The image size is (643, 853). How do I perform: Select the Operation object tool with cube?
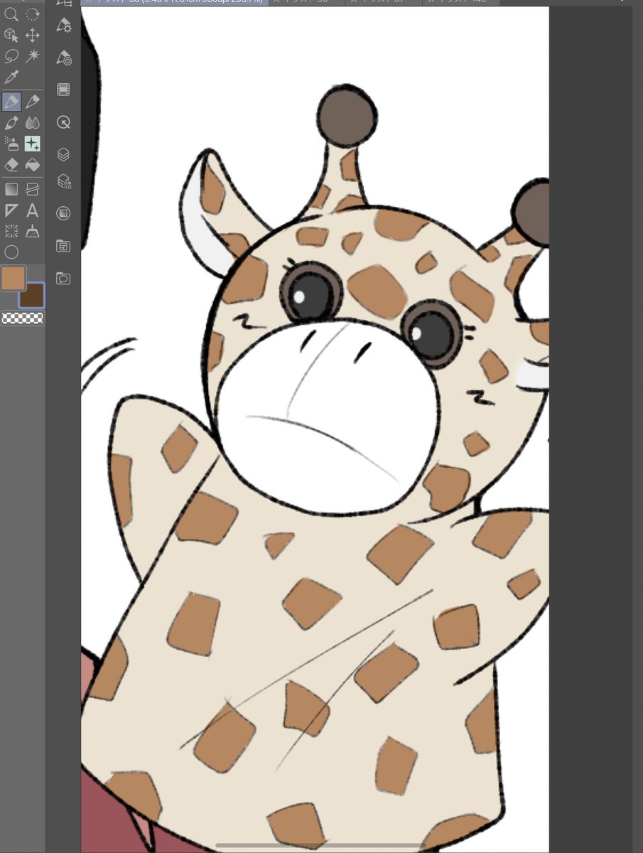pos(11,35)
